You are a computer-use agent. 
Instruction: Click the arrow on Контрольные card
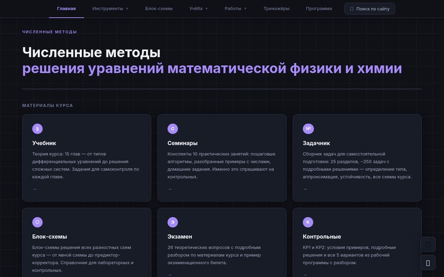pos(305,275)
